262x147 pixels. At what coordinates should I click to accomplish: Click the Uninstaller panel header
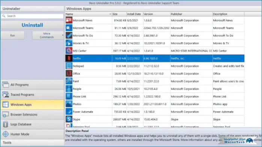click(x=32, y=9)
